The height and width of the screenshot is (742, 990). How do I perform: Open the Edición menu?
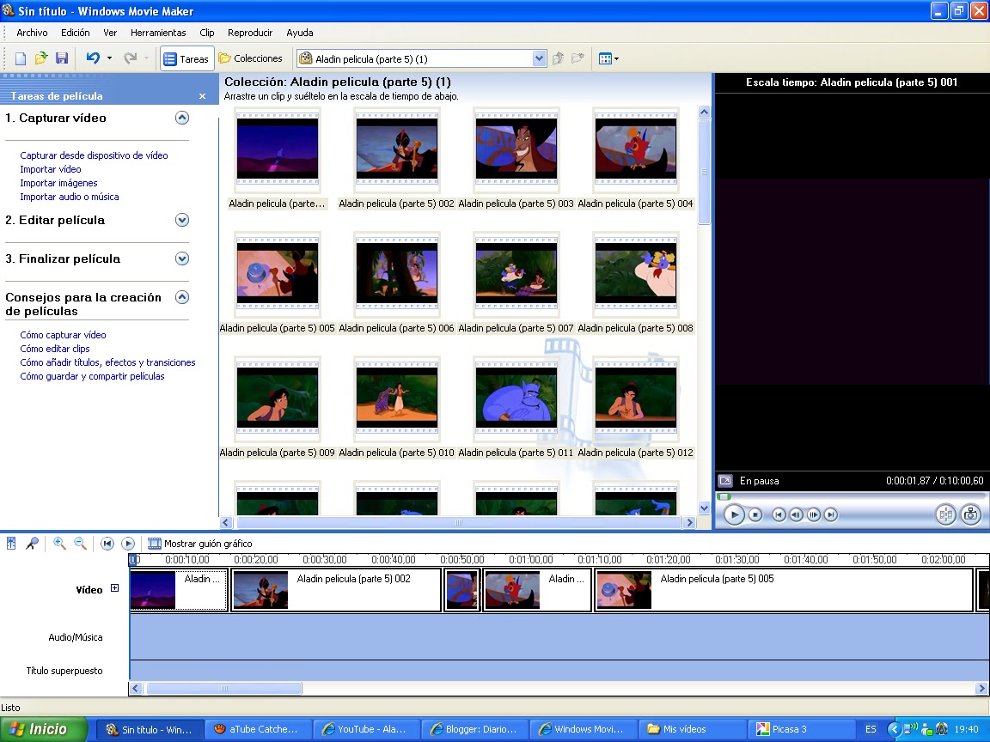click(75, 33)
